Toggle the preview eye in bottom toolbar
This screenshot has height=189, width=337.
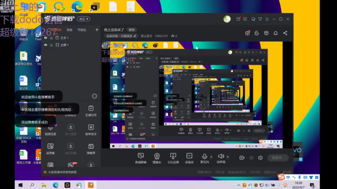pos(251,158)
